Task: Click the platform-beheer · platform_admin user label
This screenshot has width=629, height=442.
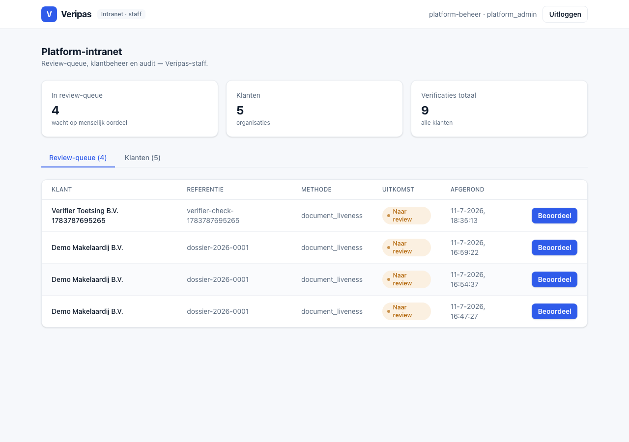Action: (x=483, y=14)
